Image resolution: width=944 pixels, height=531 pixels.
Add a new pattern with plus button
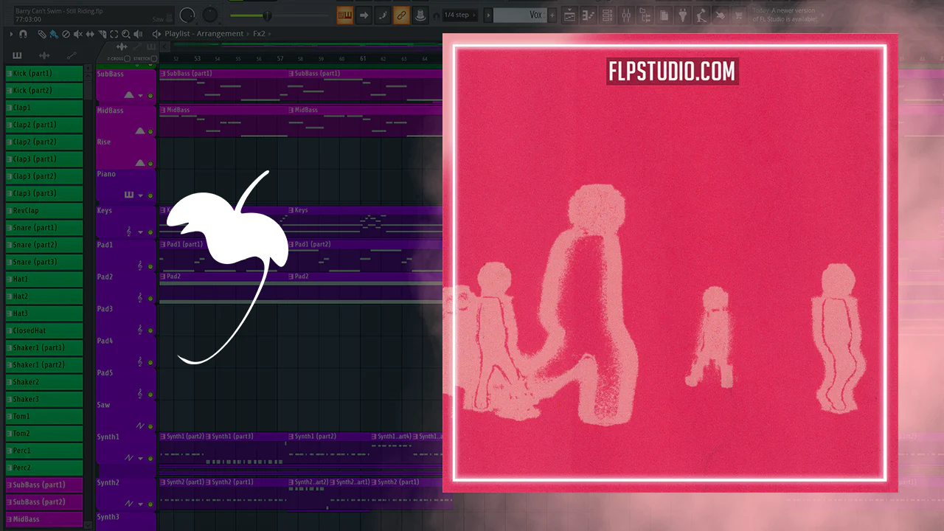(552, 15)
